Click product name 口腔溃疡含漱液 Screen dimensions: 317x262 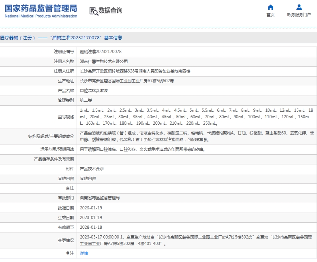(x=94, y=91)
